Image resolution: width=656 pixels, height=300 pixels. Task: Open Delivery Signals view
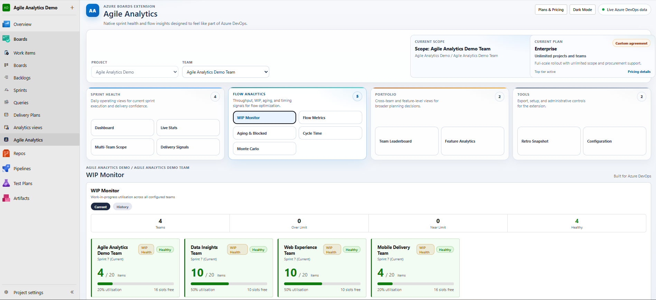(188, 147)
